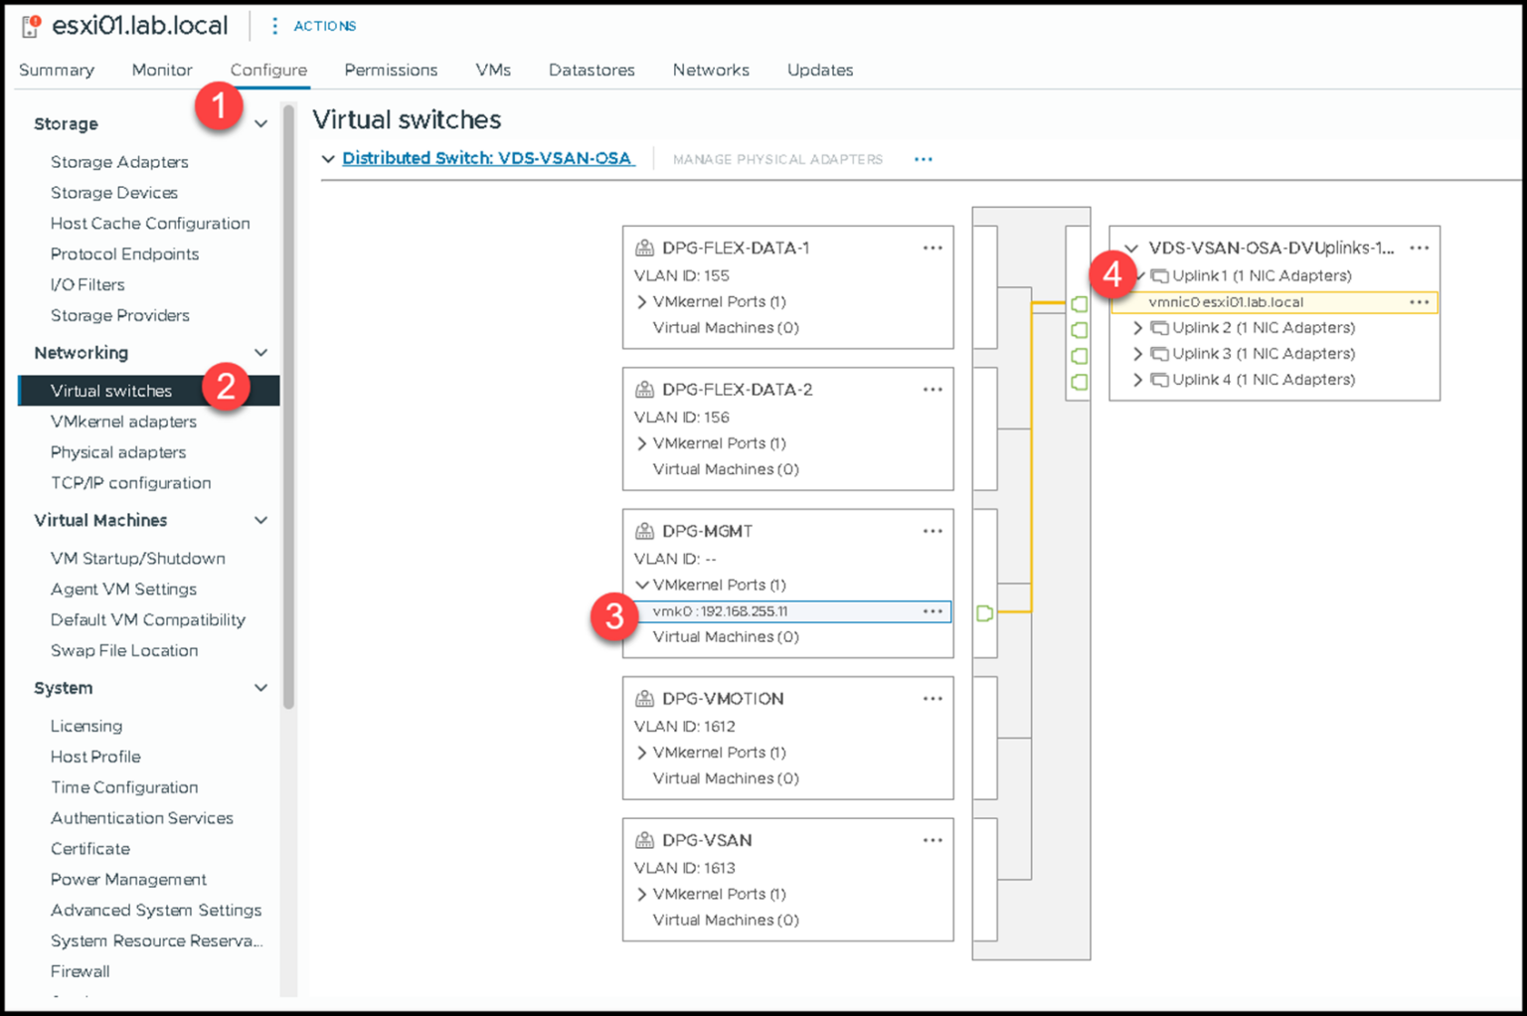1527x1016 pixels.
Task: Select VMkernel adapters in the navigation pane
Action: coord(123,421)
